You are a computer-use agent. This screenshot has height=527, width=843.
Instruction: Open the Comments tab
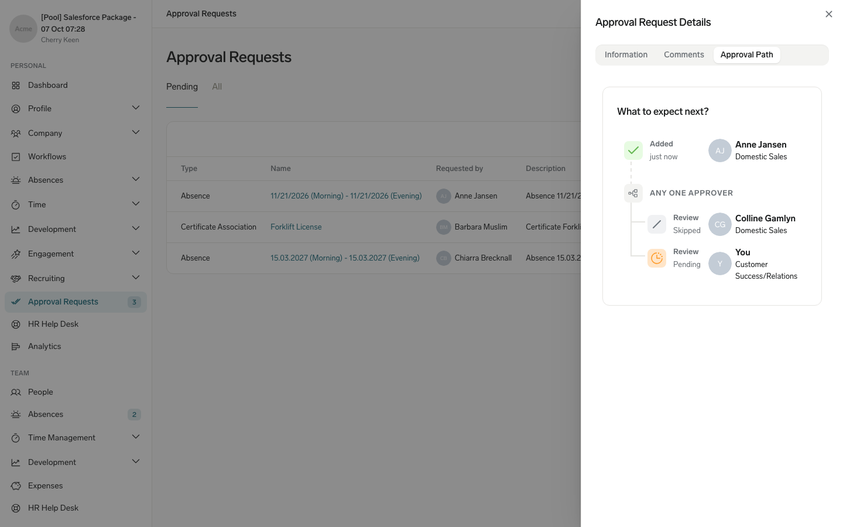pyautogui.click(x=684, y=55)
